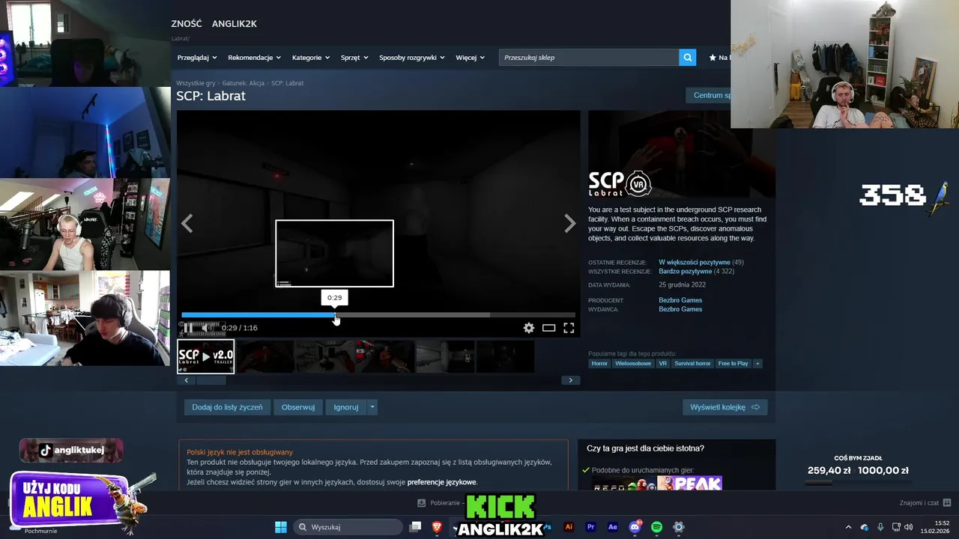Expand the Sprzęt menu
Screen dimensions: 959x539
(354, 58)
